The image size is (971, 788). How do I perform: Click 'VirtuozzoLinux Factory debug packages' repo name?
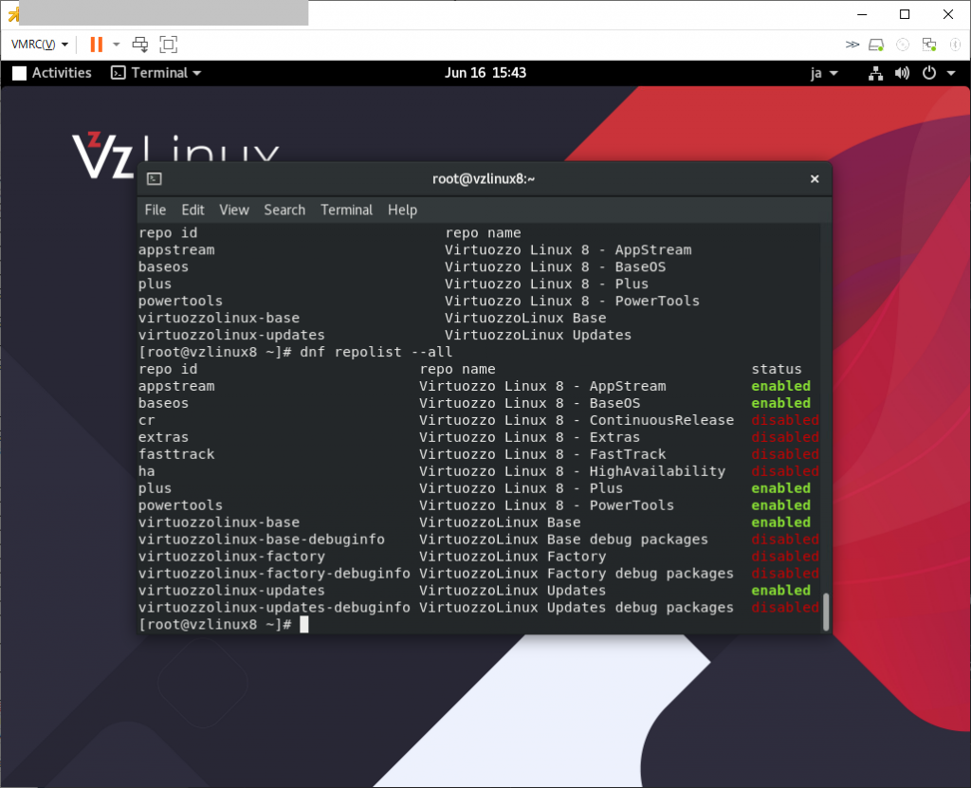tap(577, 574)
